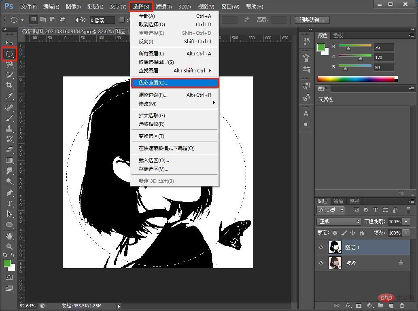Toggle anti-alias checkbox in options bar

[x=122, y=20]
